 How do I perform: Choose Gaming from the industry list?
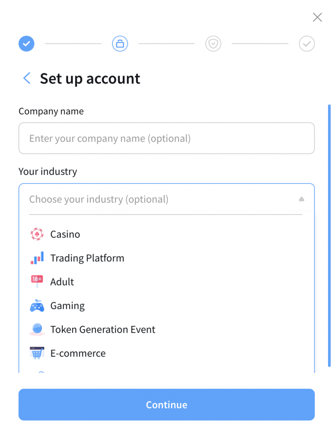[67, 306]
